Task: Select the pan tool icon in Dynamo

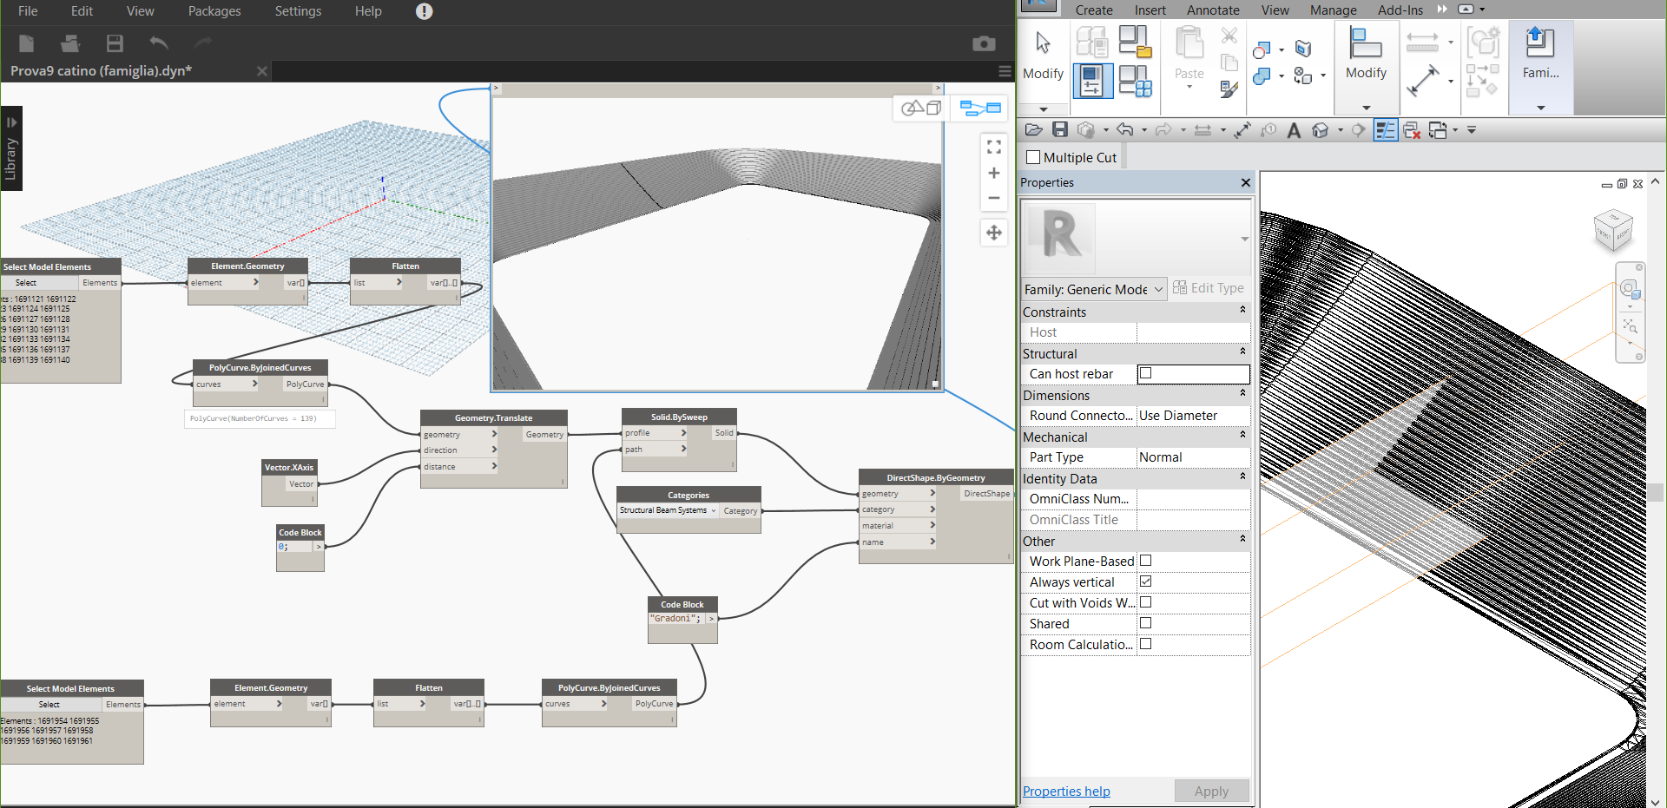Action: tap(994, 233)
